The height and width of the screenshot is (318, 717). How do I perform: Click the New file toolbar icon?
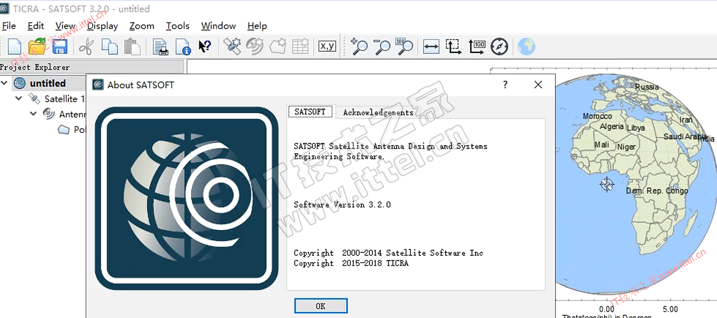click(15, 46)
